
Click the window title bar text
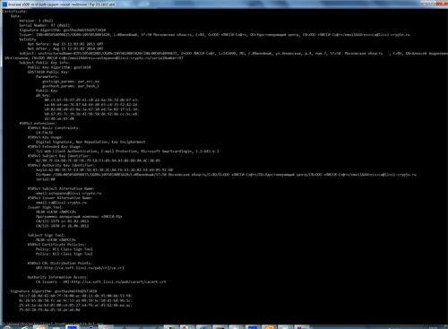pyautogui.click(x=62, y=4)
